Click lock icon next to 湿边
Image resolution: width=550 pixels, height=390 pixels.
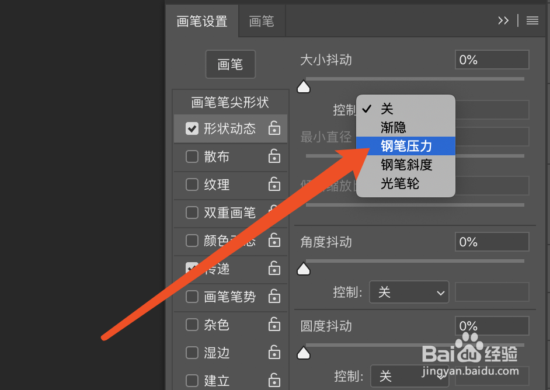point(274,353)
